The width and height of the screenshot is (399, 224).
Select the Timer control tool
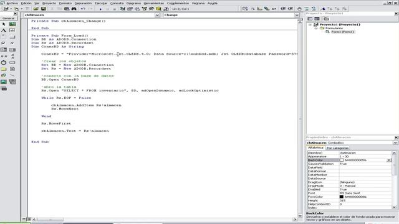coord(4,62)
